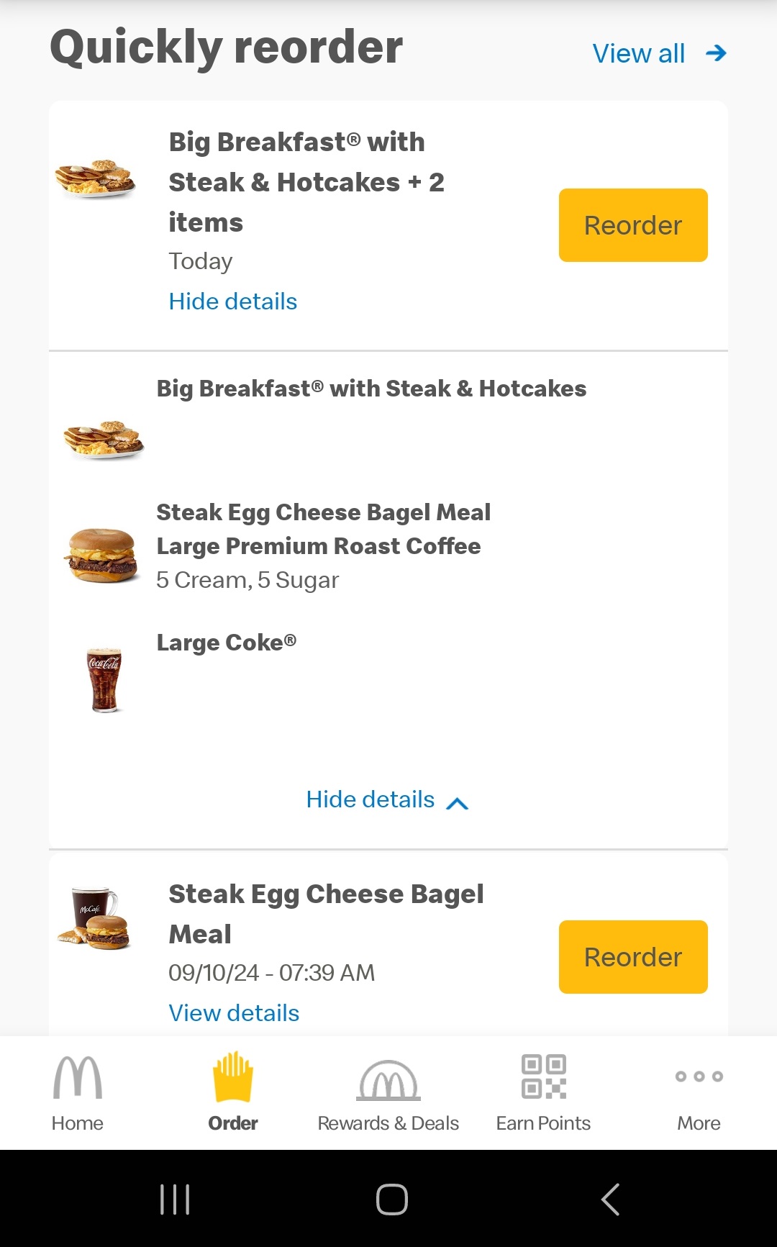
Task: Click the View all arrow icon
Action: [x=716, y=53]
